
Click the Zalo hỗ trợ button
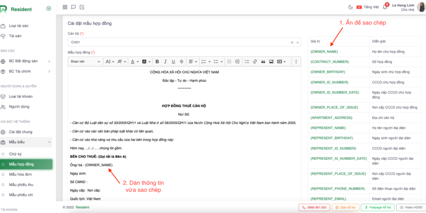(x=347, y=207)
